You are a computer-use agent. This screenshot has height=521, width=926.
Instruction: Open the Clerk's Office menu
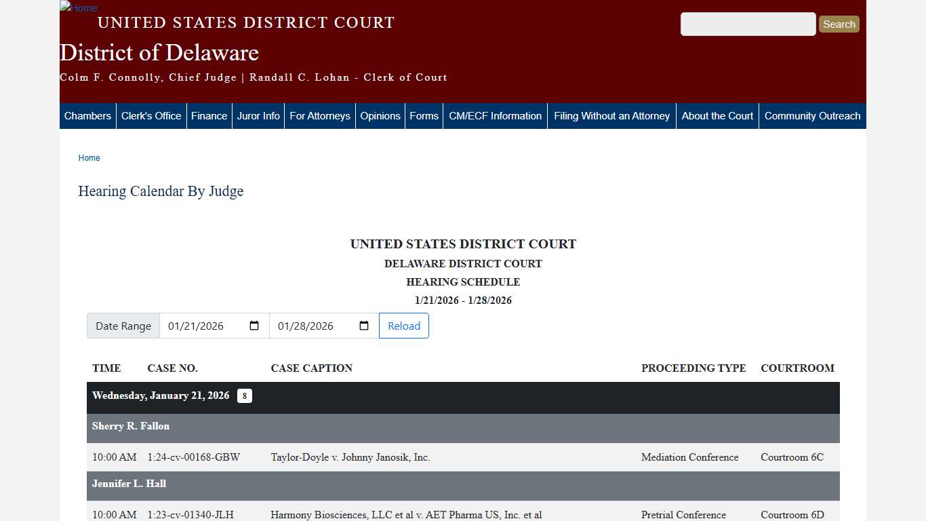(x=151, y=115)
